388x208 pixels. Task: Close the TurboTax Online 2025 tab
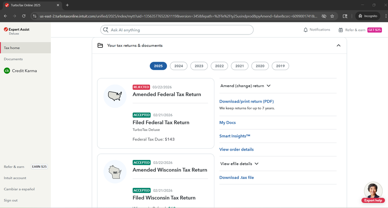pyautogui.click(x=58, y=5)
